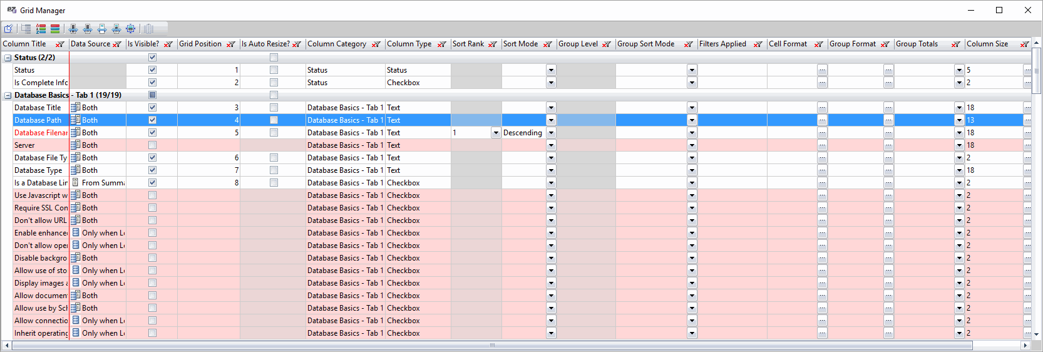Image resolution: width=1043 pixels, height=352 pixels.
Task: Enable Is Auto Resize for the Database Type row
Action: coord(274,170)
